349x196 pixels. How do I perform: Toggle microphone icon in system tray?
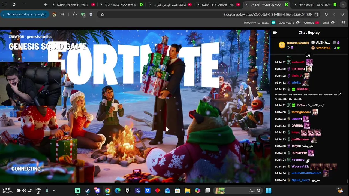coord(47,191)
